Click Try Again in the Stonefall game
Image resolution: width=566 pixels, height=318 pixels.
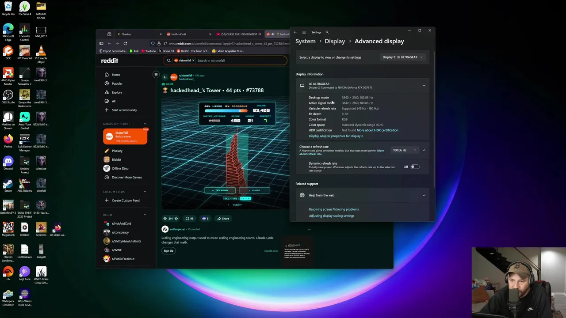click(220, 190)
